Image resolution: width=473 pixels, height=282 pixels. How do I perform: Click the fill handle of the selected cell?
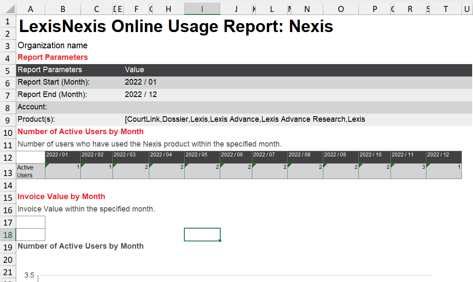coord(220,241)
